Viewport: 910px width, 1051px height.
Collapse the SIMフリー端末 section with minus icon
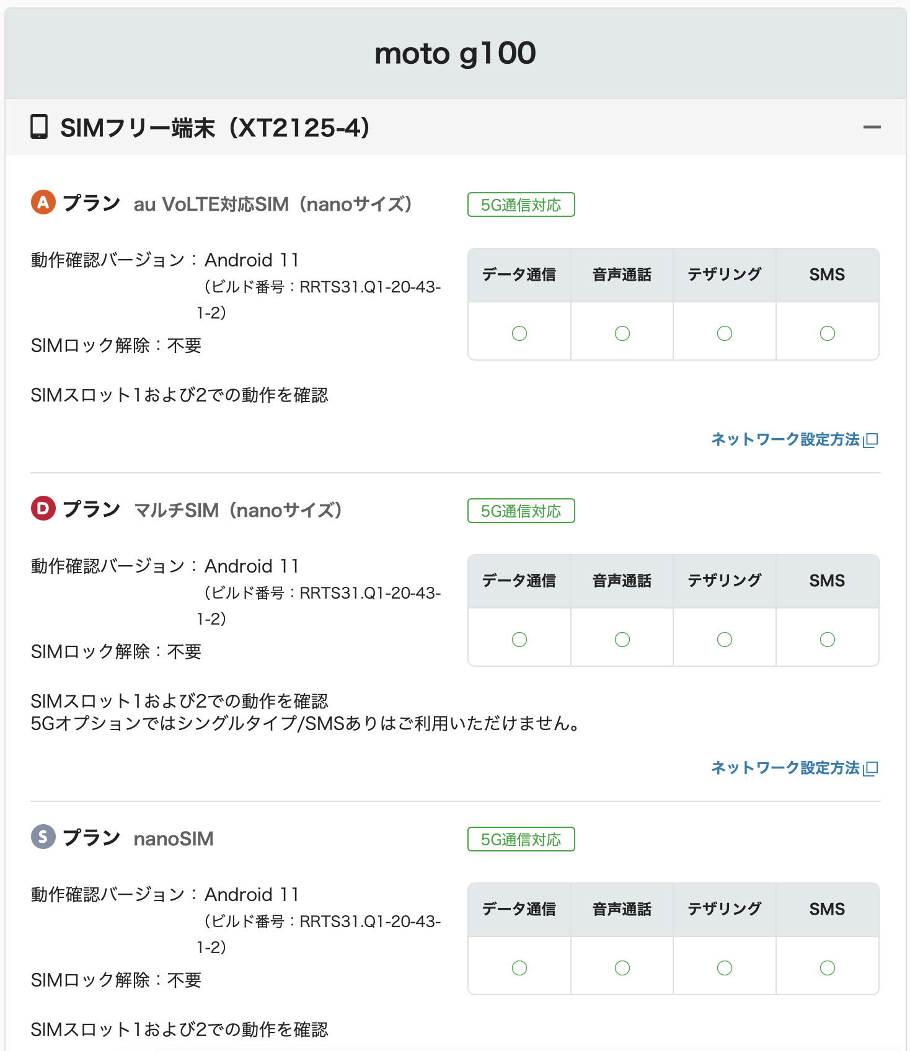872,128
